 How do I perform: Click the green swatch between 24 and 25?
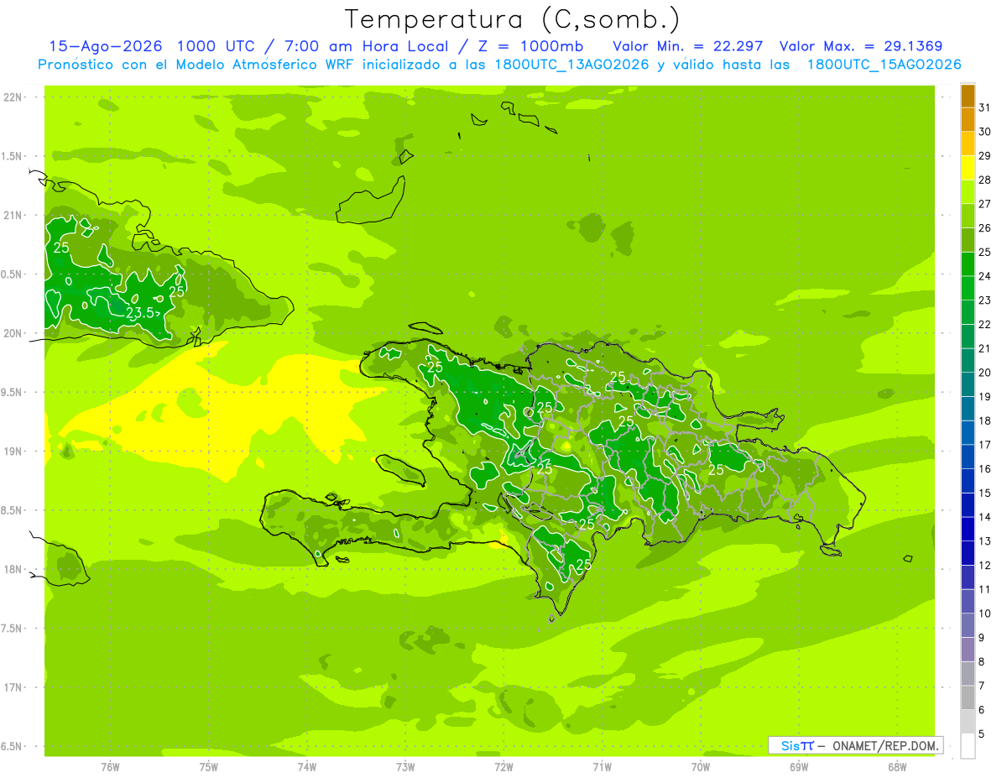(x=968, y=264)
